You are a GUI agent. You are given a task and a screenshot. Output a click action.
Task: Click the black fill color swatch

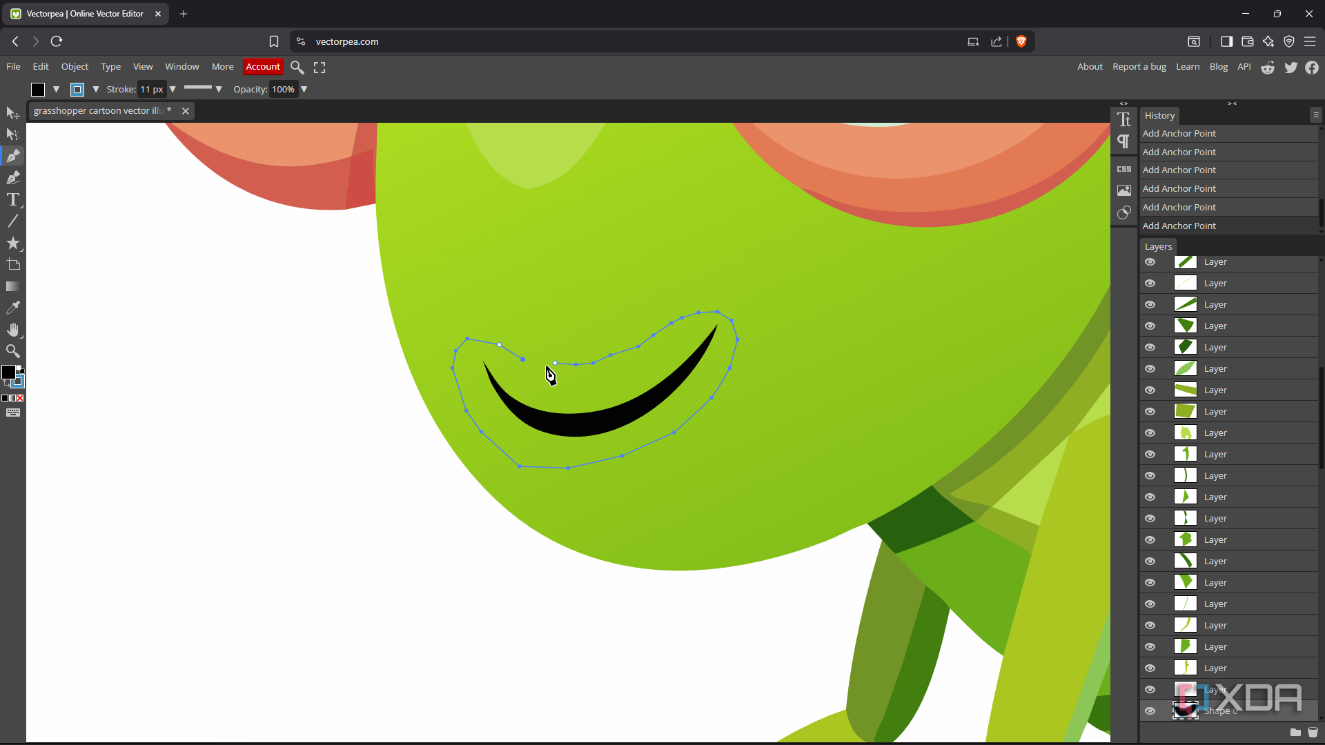[38, 90]
